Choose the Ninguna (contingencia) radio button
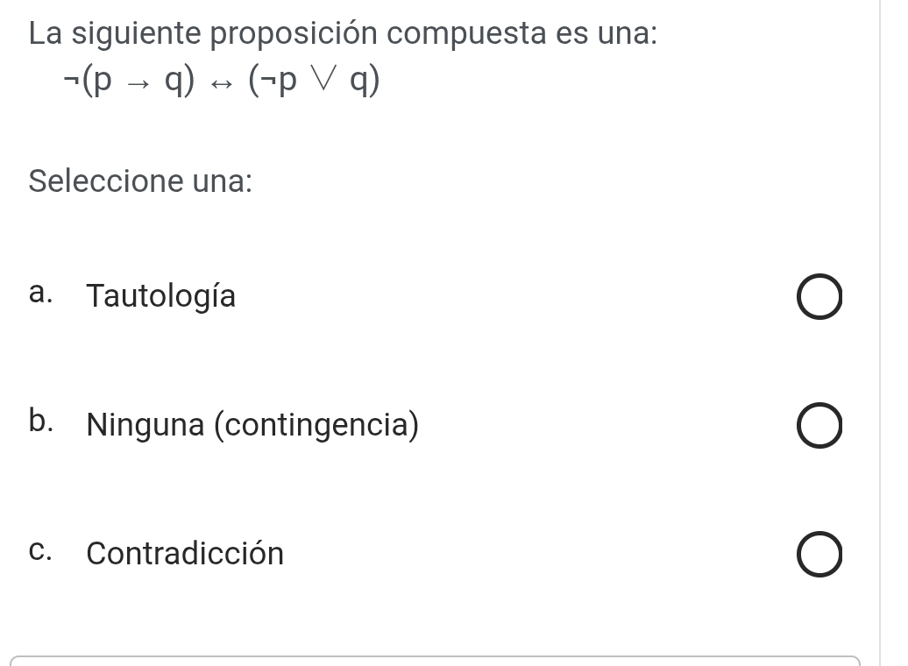 (x=819, y=425)
